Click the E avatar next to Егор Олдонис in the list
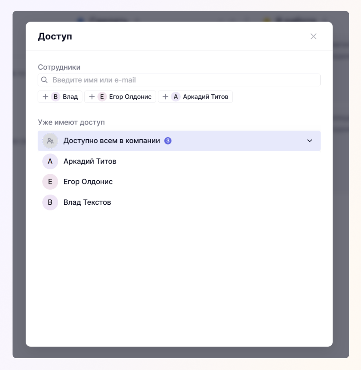 coord(50,182)
